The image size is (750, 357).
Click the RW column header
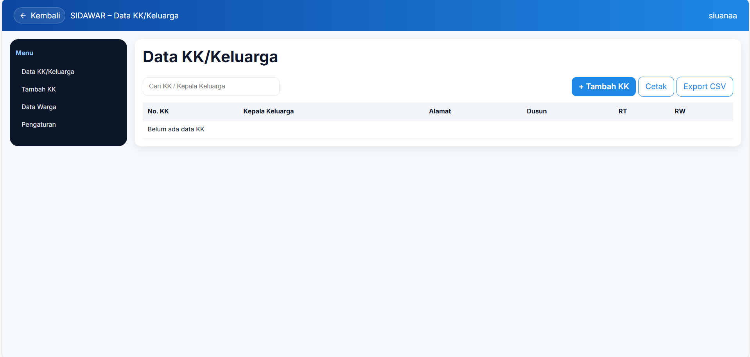[x=680, y=111]
